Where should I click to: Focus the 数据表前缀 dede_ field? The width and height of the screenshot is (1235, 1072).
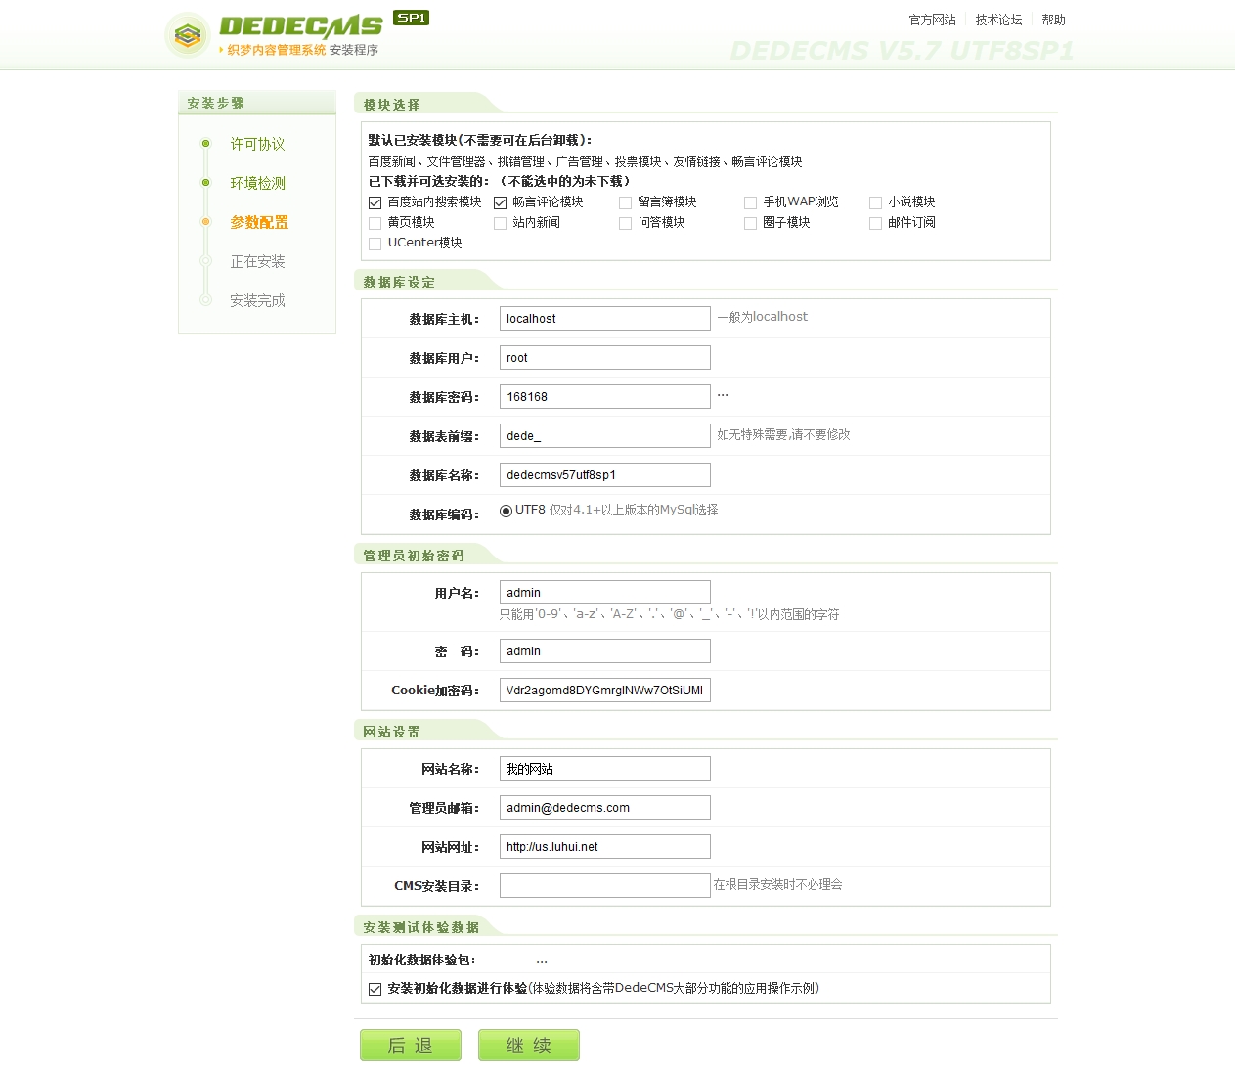point(605,436)
